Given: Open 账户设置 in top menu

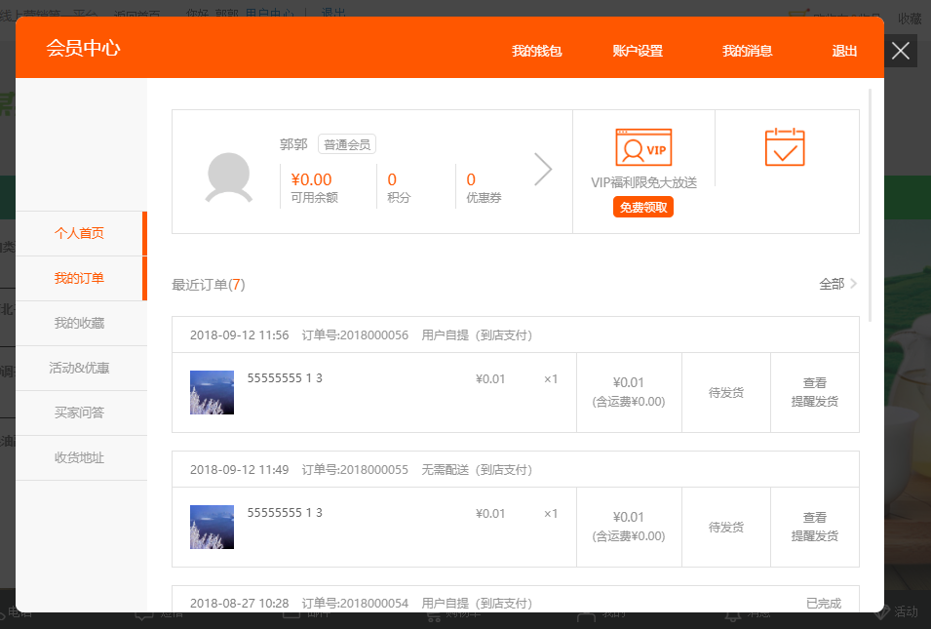Looking at the screenshot, I should point(638,51).
